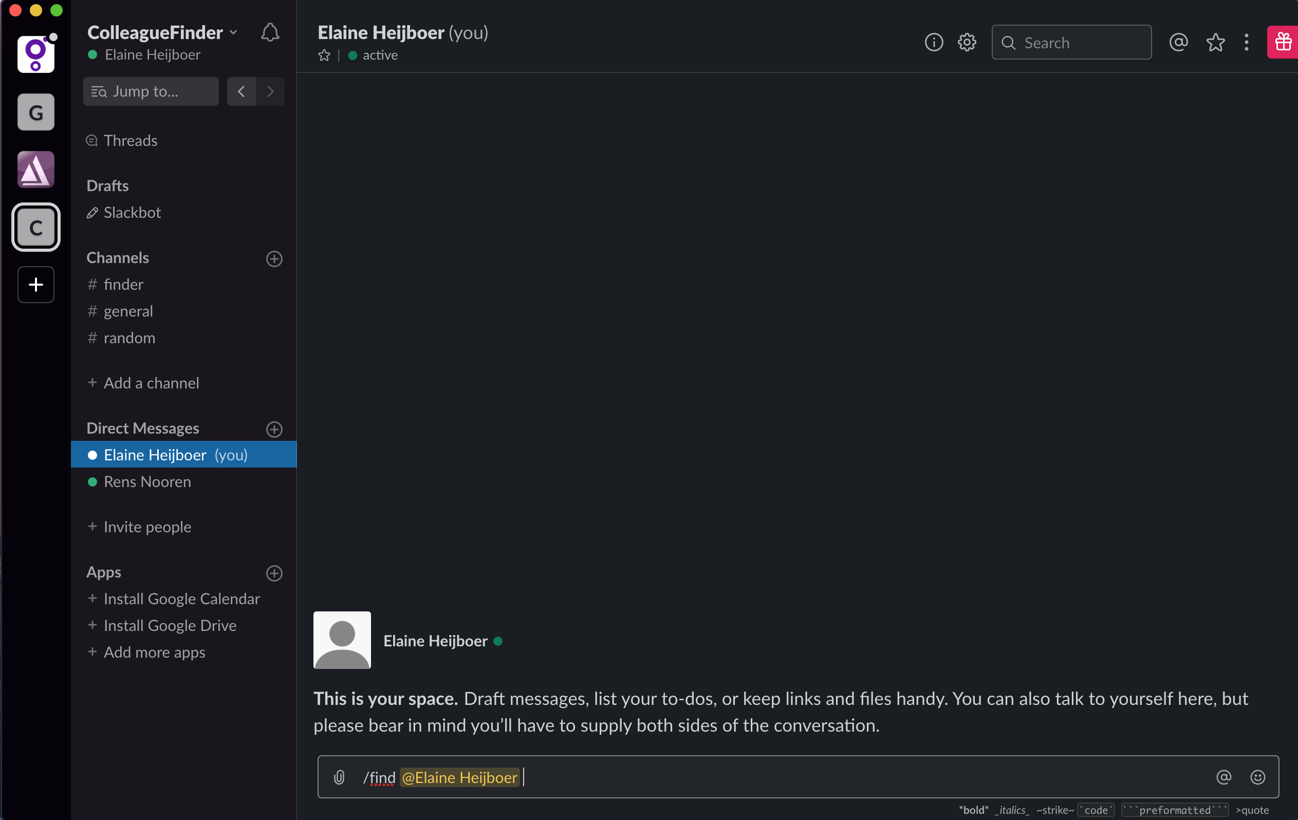This screenshot has width=1298, height=820.
Task: Show mentions and reactions
Action: [x=1179, y=42]
